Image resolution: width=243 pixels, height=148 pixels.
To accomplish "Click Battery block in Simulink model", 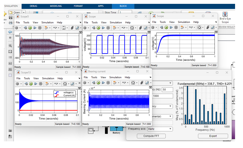I will pyautogui.click(x=117, y=129).
